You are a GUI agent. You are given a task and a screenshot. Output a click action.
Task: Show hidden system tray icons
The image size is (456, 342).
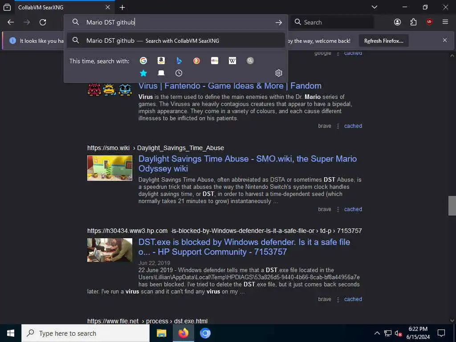click(x=377, y=333)
